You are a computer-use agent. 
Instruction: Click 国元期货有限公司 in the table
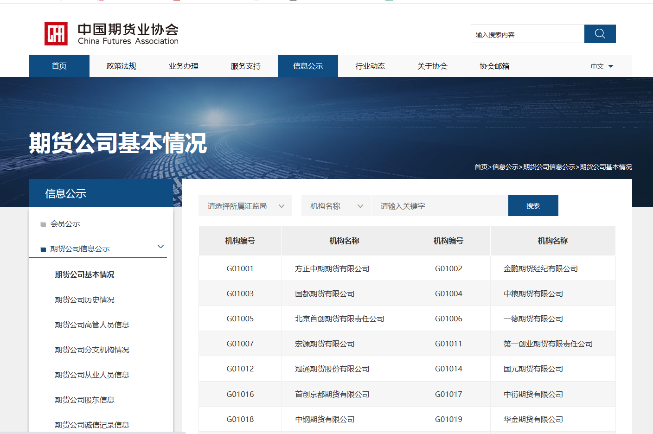coord(533,369)
